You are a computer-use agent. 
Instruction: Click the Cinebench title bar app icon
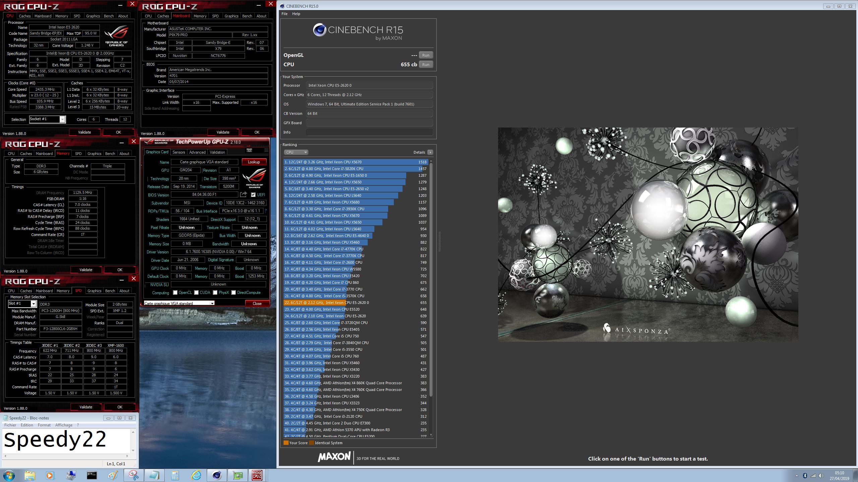pyautogui.click(x=282, y=6)
